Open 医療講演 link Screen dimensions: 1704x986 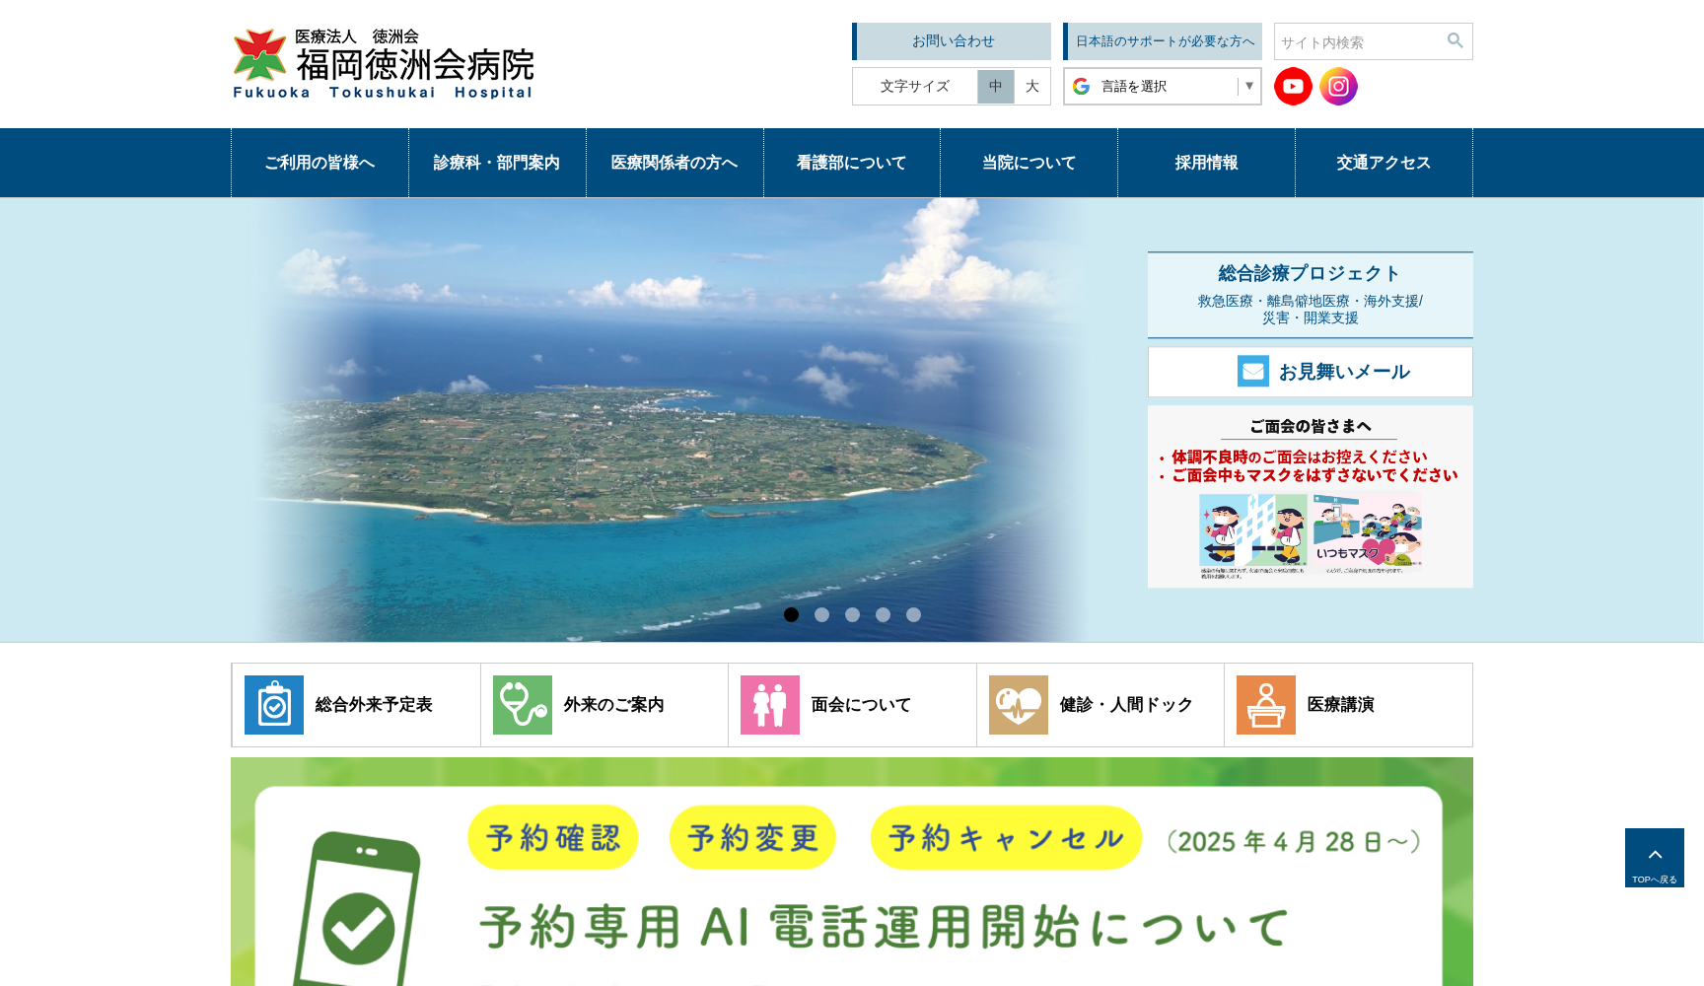click(1348, 705)
